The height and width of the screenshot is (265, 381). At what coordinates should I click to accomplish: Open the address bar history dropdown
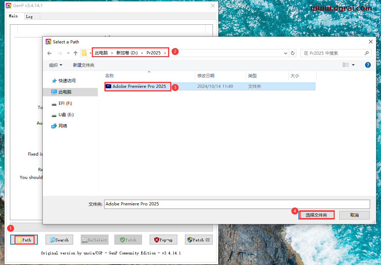(285, 53)
